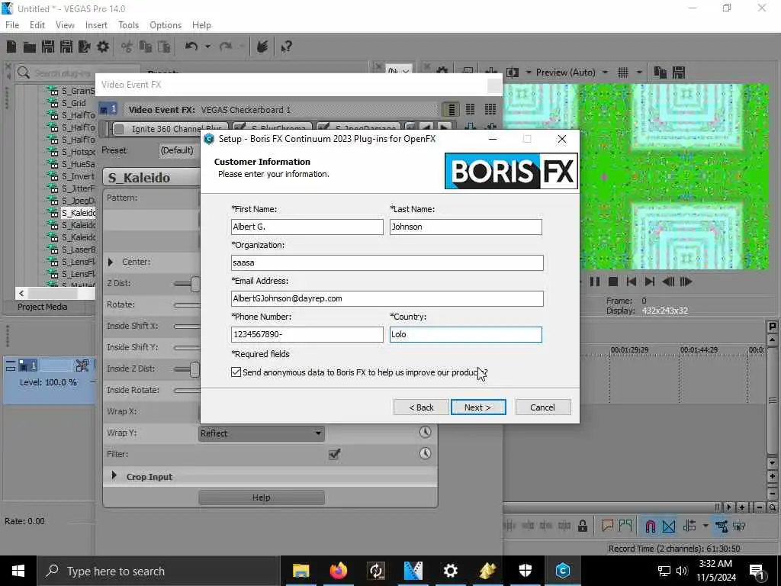Select the S_Grid plug-in in list
Screen dimensions: 781x586
point(74,103)
